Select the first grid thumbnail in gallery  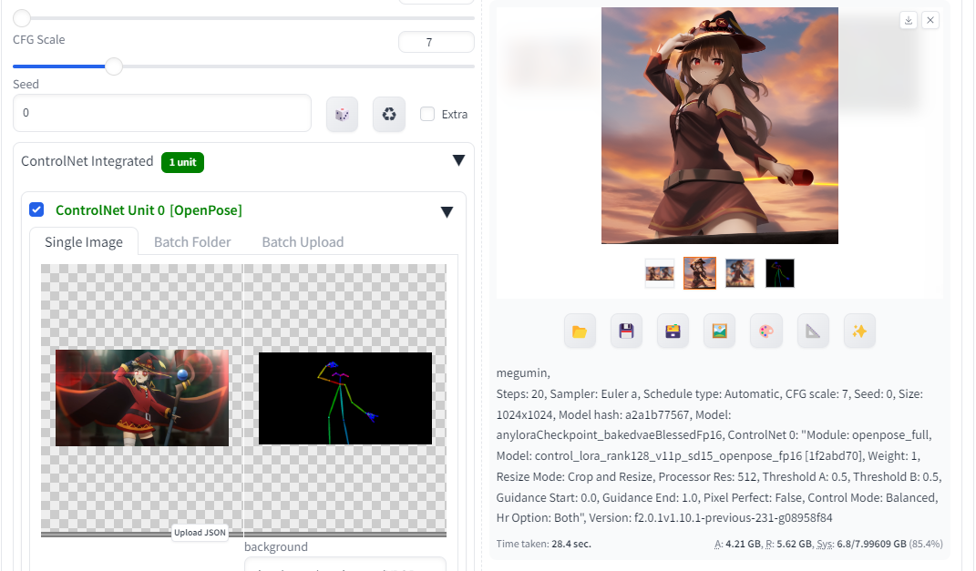(660, 273)
